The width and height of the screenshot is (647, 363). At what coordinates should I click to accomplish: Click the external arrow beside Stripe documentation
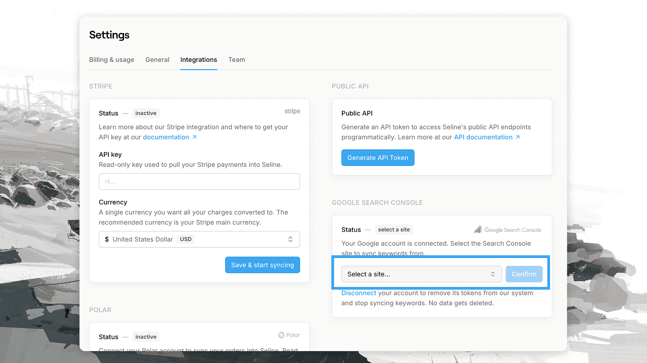(194, 137)
